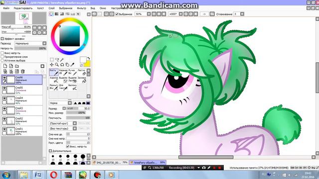The image size is (319, 179).
Task: Select the hand pan tool
Action: [67, 65]
